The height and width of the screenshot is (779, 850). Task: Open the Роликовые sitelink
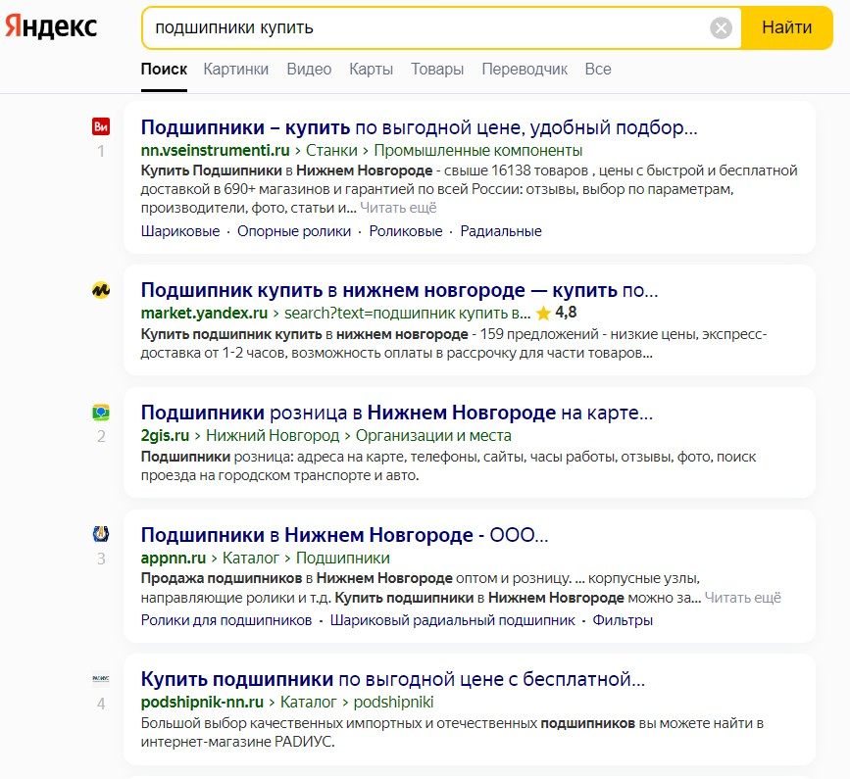tap(406, 231)
